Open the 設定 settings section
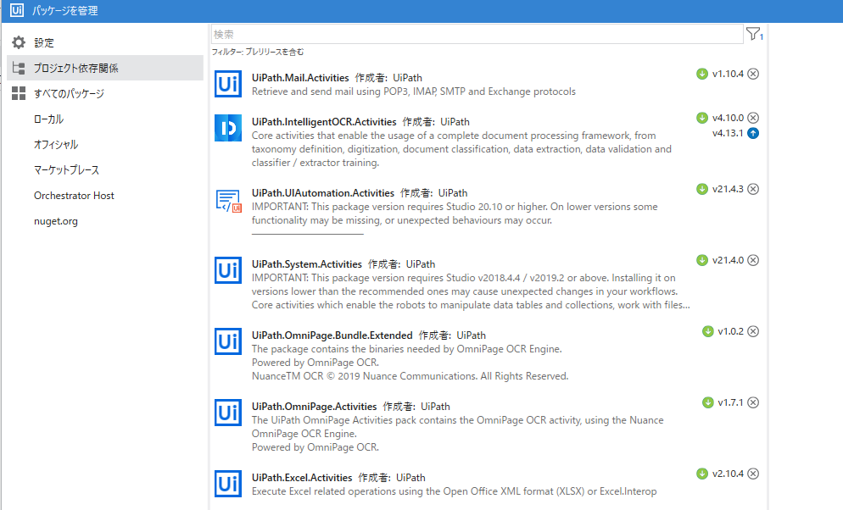 tap(44, 42)
